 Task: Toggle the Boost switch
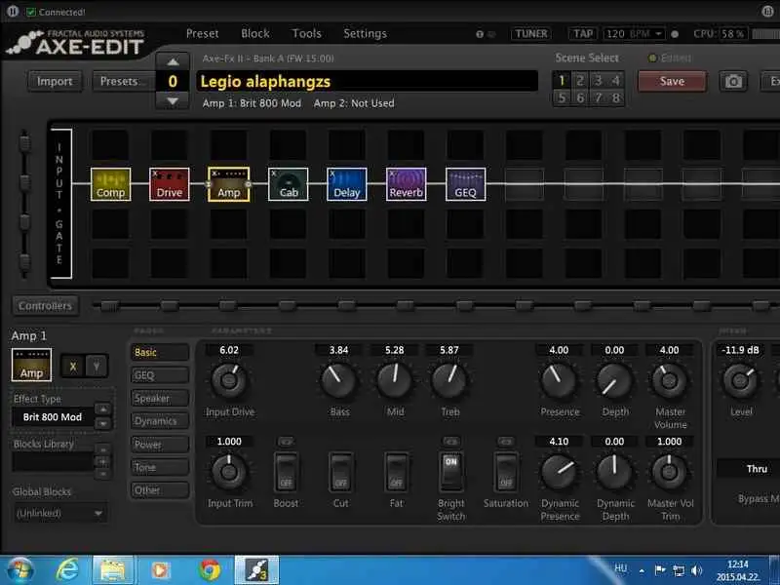tap(286, 473)
